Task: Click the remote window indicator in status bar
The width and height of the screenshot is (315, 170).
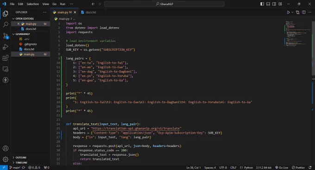Action: 4,167
